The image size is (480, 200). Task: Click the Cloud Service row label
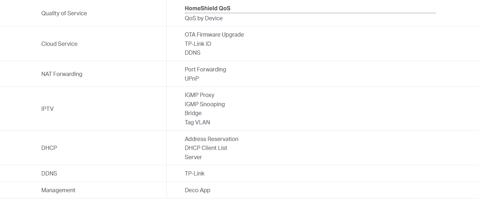59,44
